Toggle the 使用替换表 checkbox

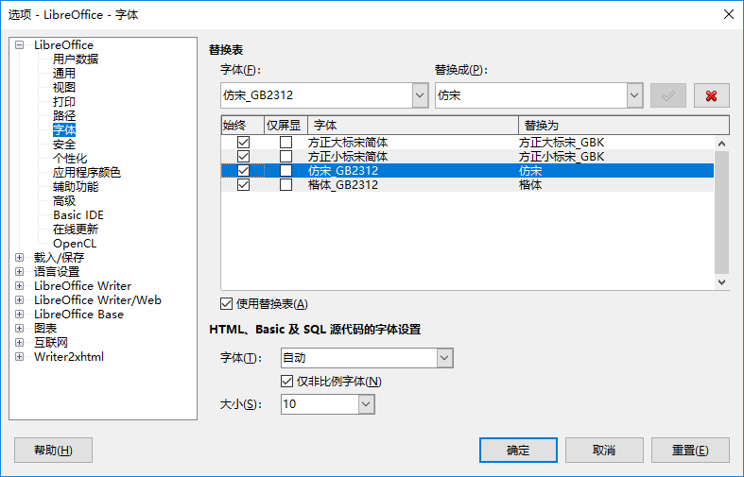pyautogui.click(x=226, y=303)
